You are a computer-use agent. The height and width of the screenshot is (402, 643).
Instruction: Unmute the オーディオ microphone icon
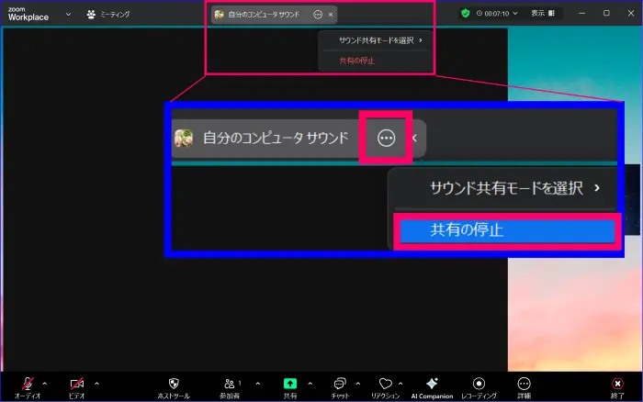[x=27, y=384]
